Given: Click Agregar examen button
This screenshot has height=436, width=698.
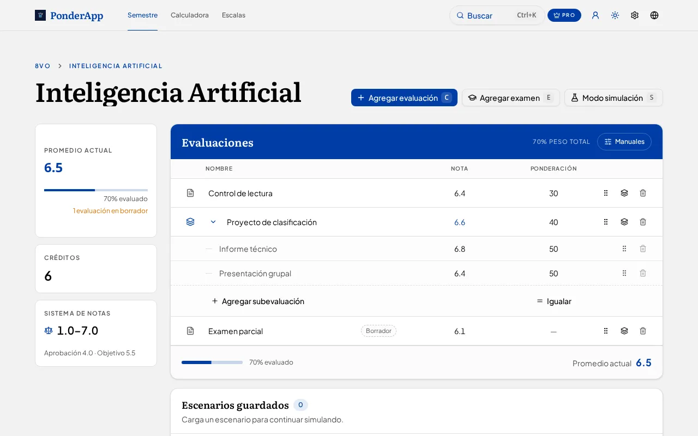Looking at the screenshot, I should 511,98.
